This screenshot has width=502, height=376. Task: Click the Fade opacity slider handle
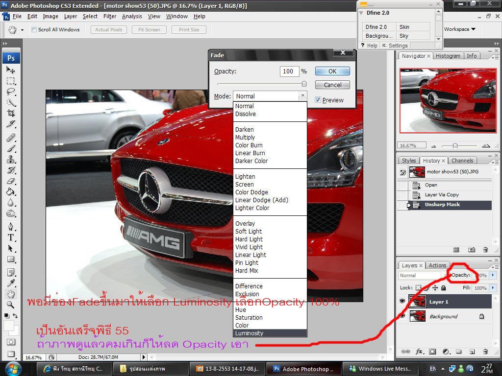[x=304, y=84]
